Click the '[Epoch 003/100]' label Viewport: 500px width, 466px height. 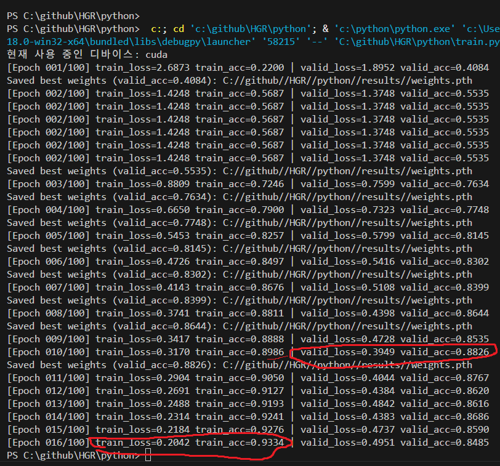click(x=49, y=184)
